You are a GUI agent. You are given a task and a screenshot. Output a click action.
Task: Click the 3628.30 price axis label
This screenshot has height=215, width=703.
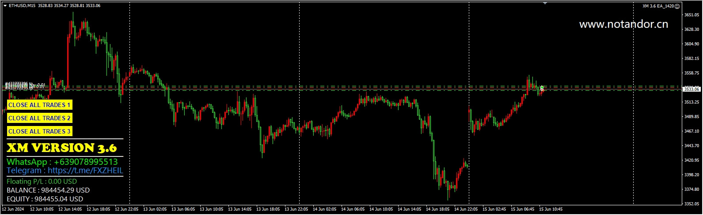pyautogui.click(x=692, y=30)
